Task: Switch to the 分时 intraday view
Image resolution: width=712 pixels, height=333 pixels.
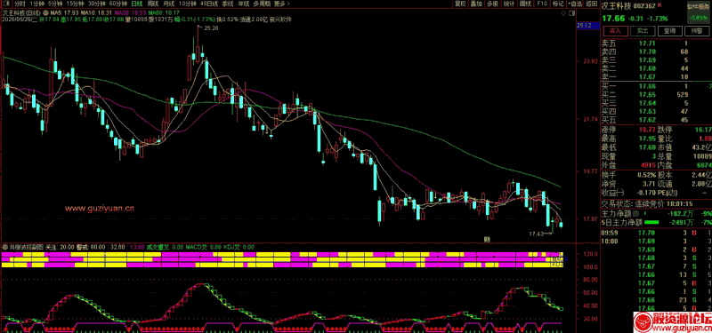Action: (20, 4)
